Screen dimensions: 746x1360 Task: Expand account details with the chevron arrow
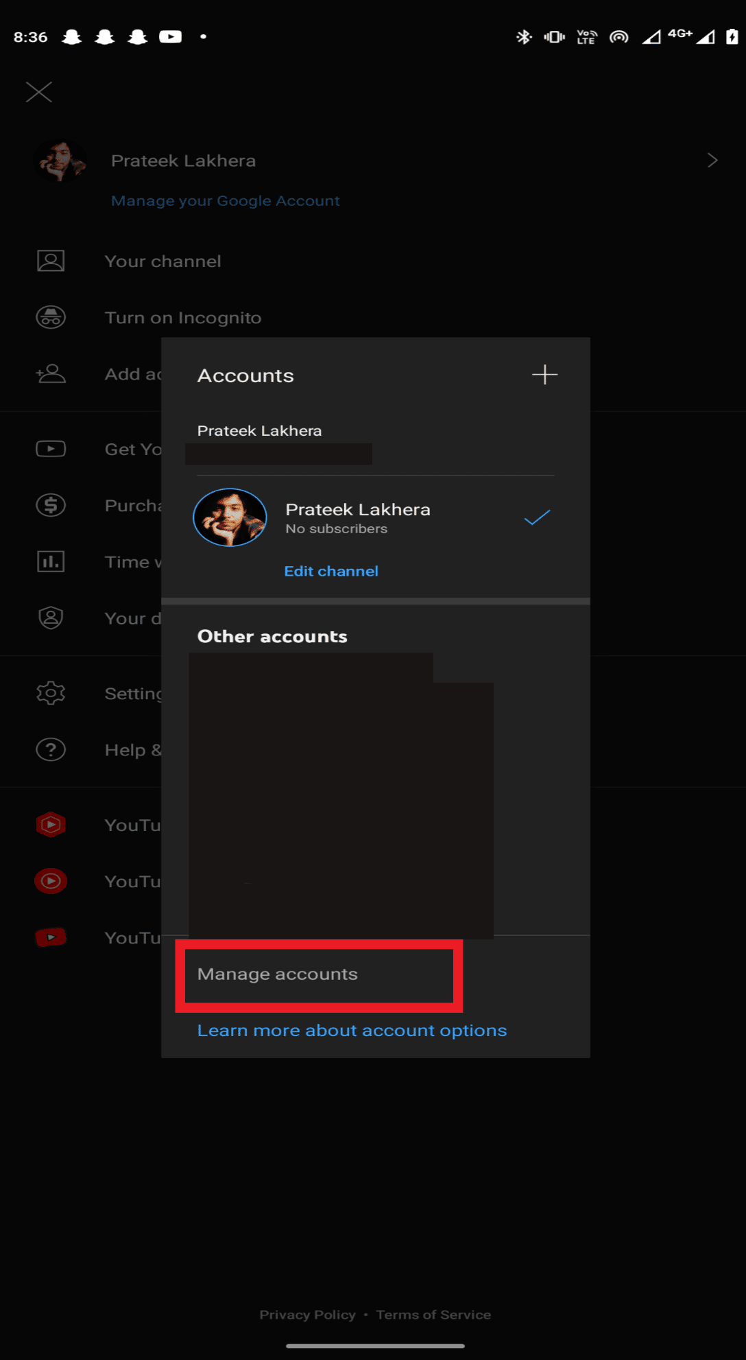[713, 161]
